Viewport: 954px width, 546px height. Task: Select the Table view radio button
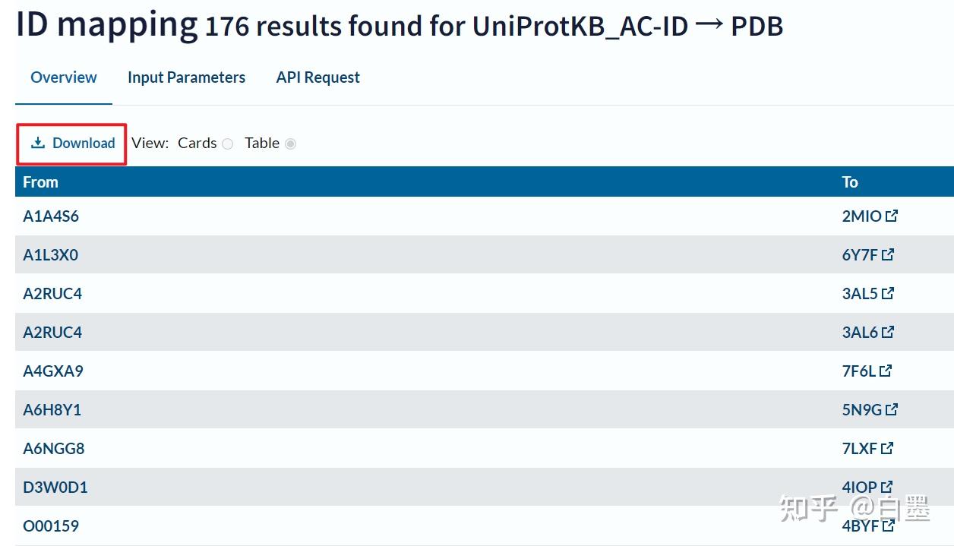tap(291, 144)
